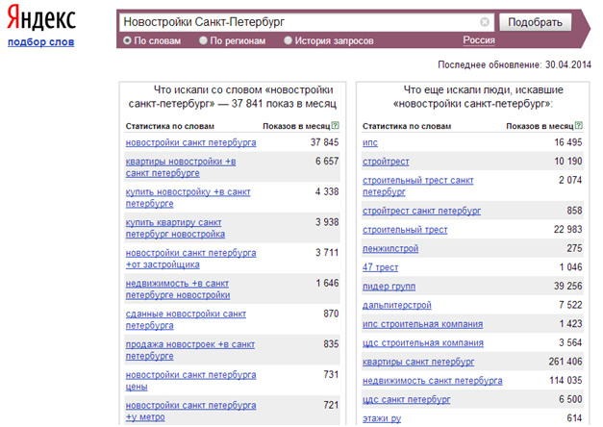This screenshot has width=603, height=427.
Task: Open 'квартиры санкт петербург' link
Action: click(418, 362)
